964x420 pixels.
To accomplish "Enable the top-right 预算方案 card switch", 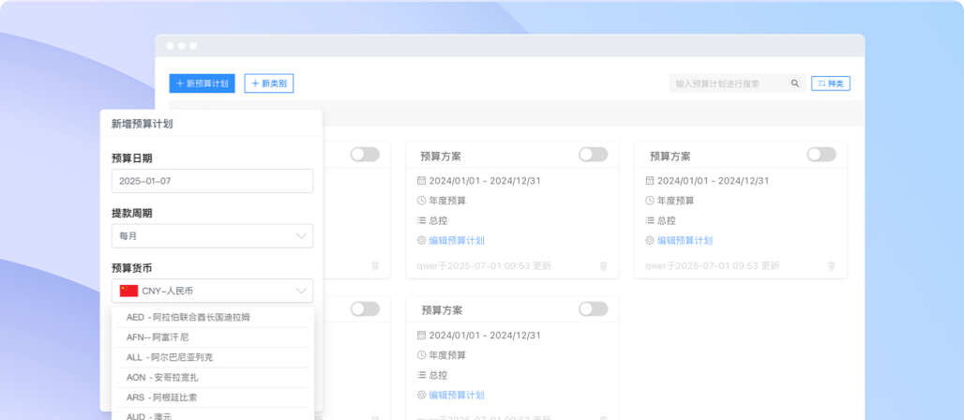I will 821,155.
